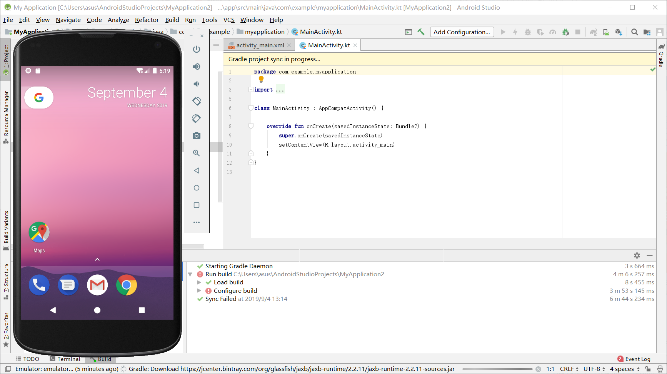Click the Search Everywhere magnifier icon
The height and width of the screenshot is (374, 667).
(635, 32)
